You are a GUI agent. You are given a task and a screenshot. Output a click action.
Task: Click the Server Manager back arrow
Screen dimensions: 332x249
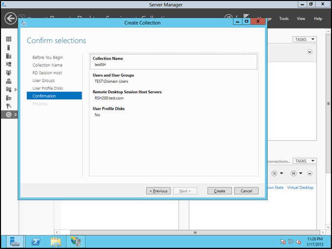point(11,19)
